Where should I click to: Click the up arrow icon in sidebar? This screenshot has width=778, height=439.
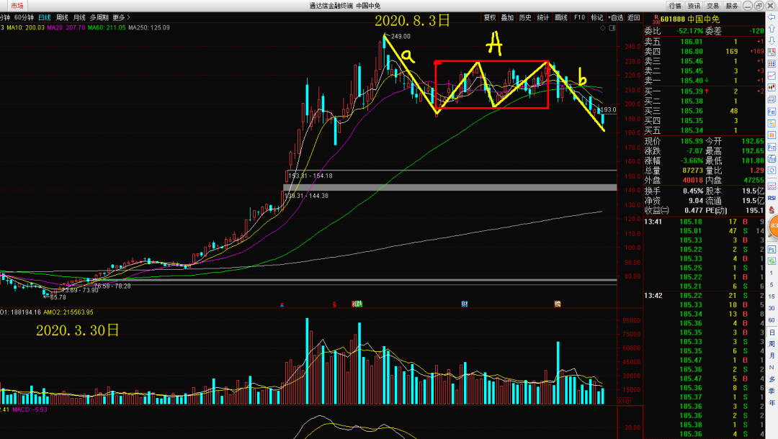(x=772, y=29)
